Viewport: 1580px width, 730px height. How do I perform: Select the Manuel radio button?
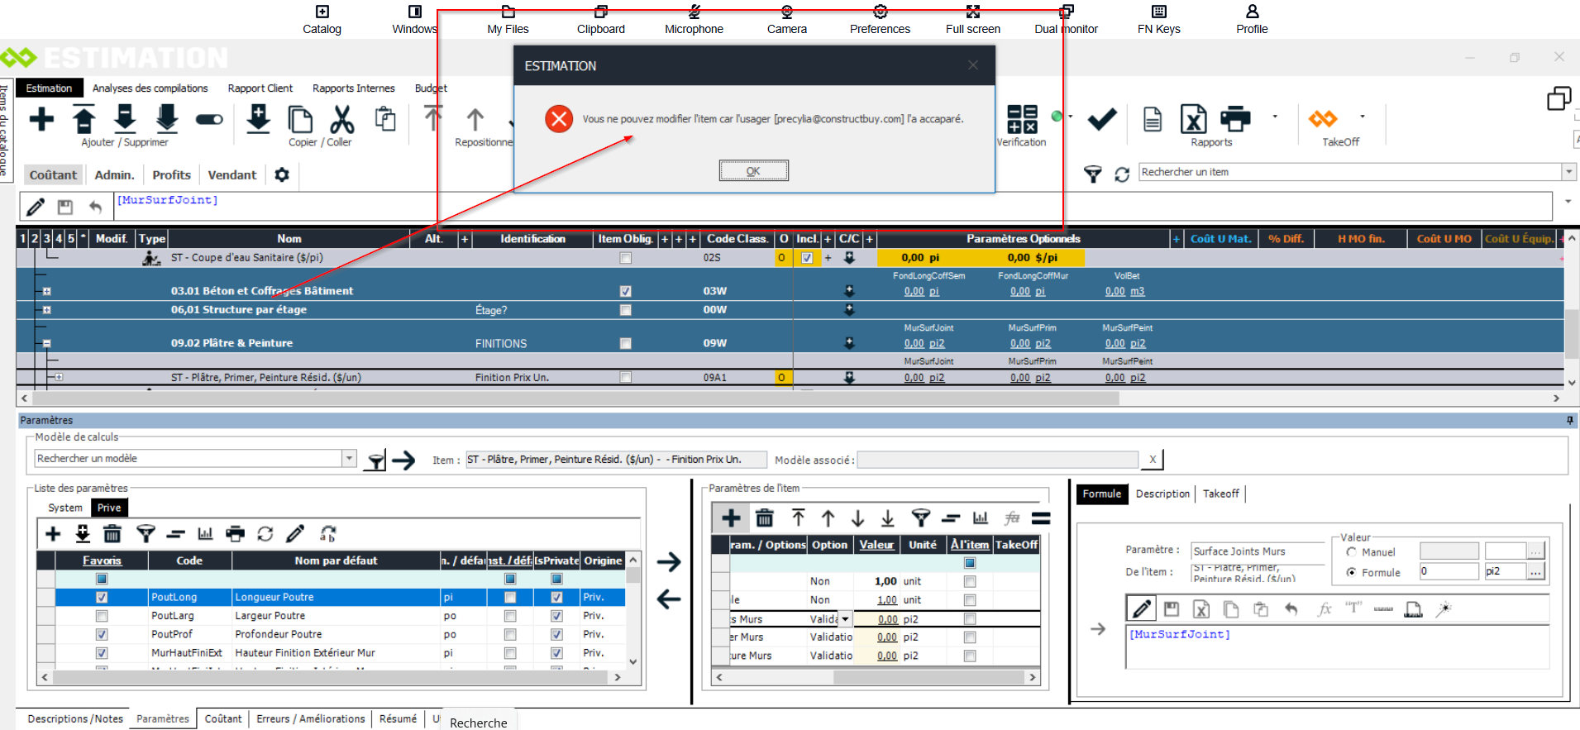point(1351,552)
